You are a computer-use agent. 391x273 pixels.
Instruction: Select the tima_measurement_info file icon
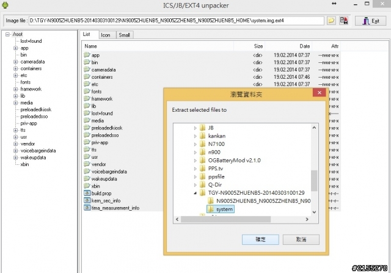87,208
